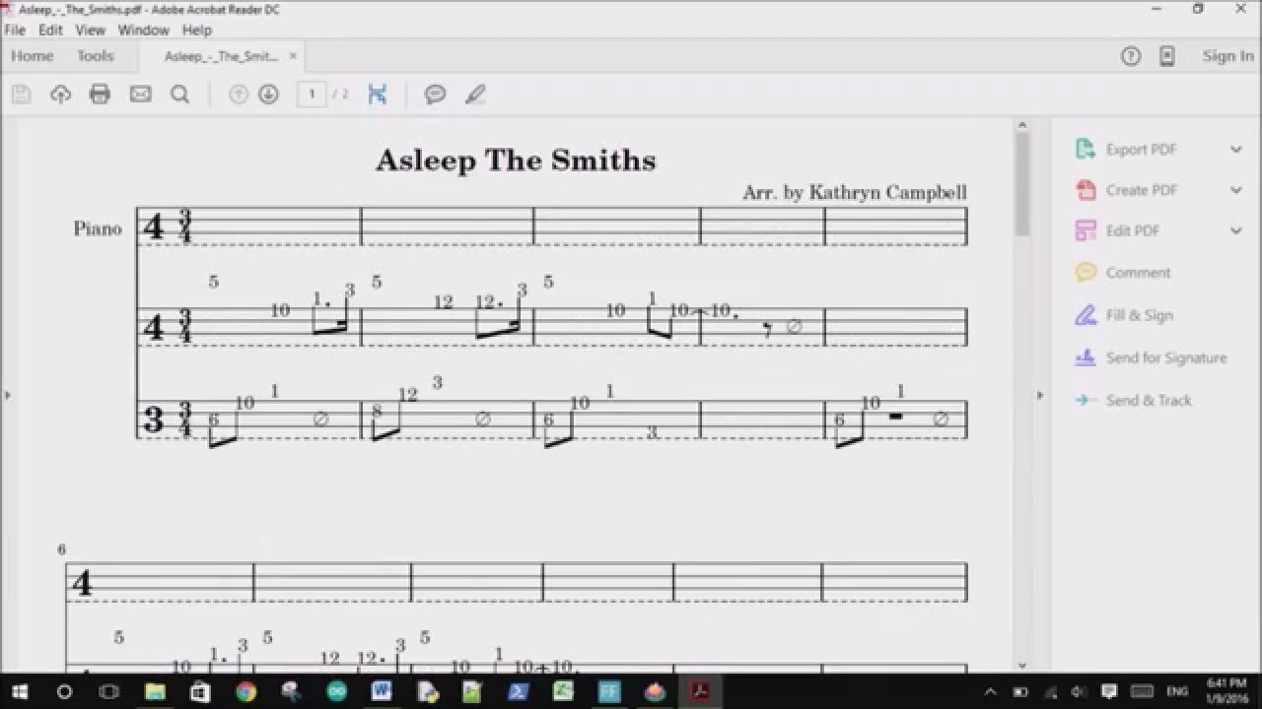Open the Windows Start menu
Screen dimensions: 1262x709
click(x=21, y=691)
